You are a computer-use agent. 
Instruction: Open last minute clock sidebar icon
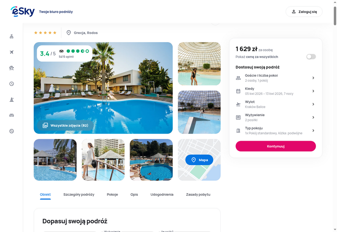pyautogui.click(x=12, y=84)
